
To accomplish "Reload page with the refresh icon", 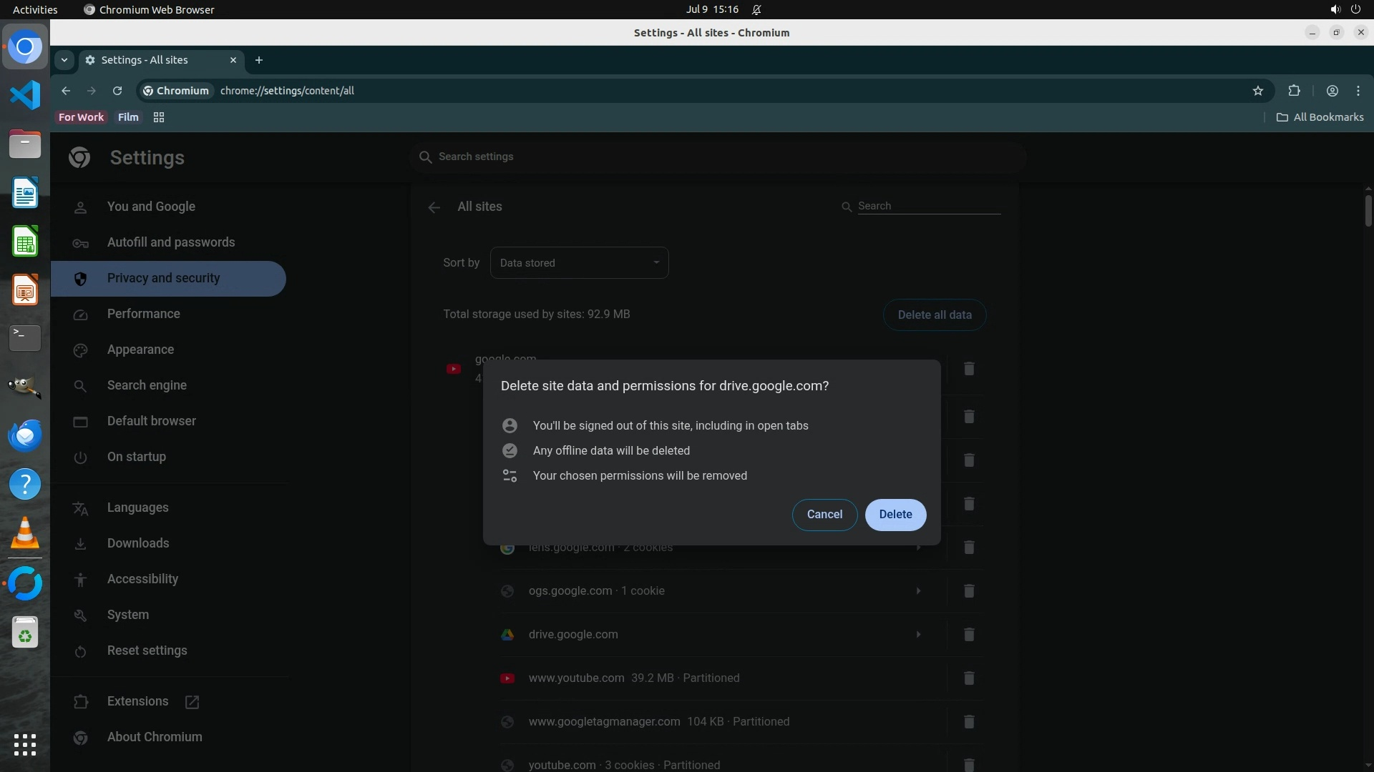I will click(117, 91).
